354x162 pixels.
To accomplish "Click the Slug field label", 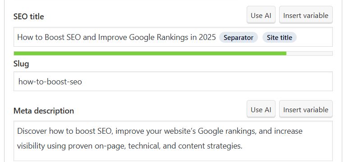I will (x=21, y=64).
